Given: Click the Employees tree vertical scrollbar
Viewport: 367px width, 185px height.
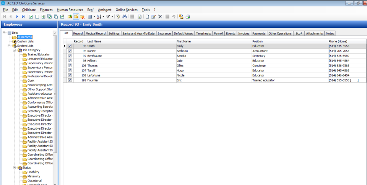Looking at the screenshot, I should (x=55, y=94).
